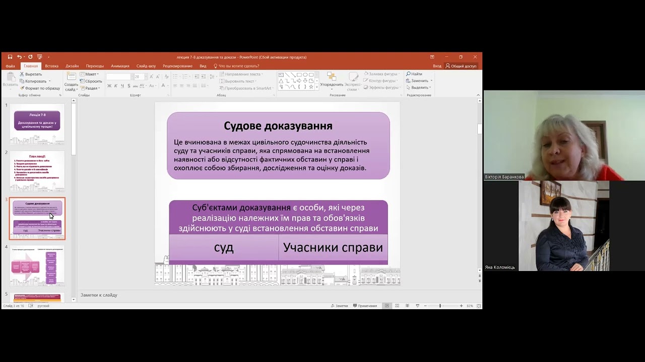
Task: Switch to Slide Sorter view icon
Action: pyautogui.click(x=397, y=306)
